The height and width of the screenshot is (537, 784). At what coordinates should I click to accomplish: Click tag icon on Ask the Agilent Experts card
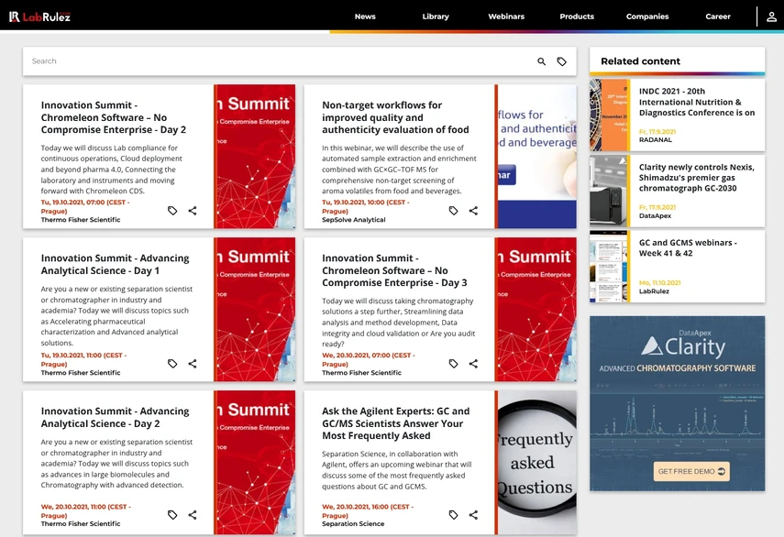pos(454,515)
